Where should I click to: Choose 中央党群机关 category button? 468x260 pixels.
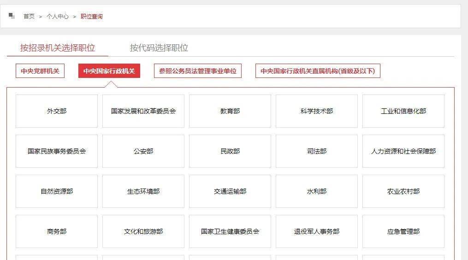40,71
